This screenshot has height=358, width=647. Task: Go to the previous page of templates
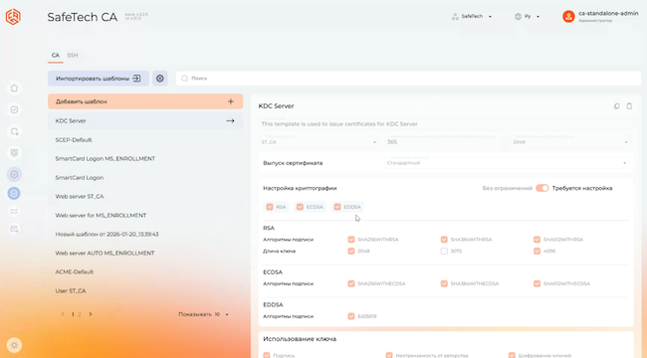(63, 314)
